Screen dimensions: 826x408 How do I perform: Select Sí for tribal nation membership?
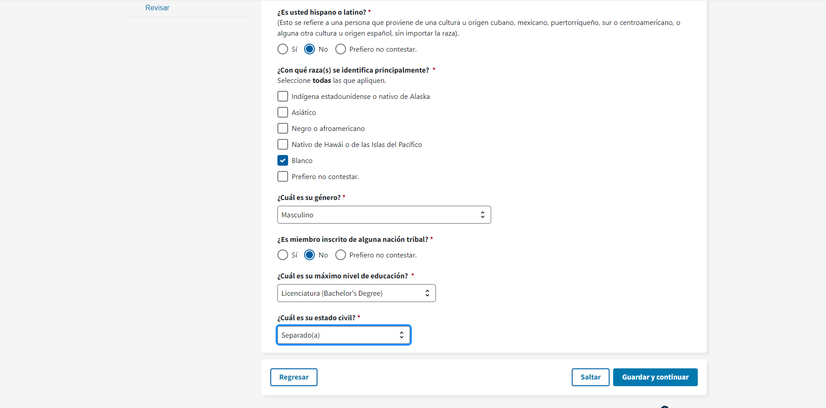[x=283, y=255]
